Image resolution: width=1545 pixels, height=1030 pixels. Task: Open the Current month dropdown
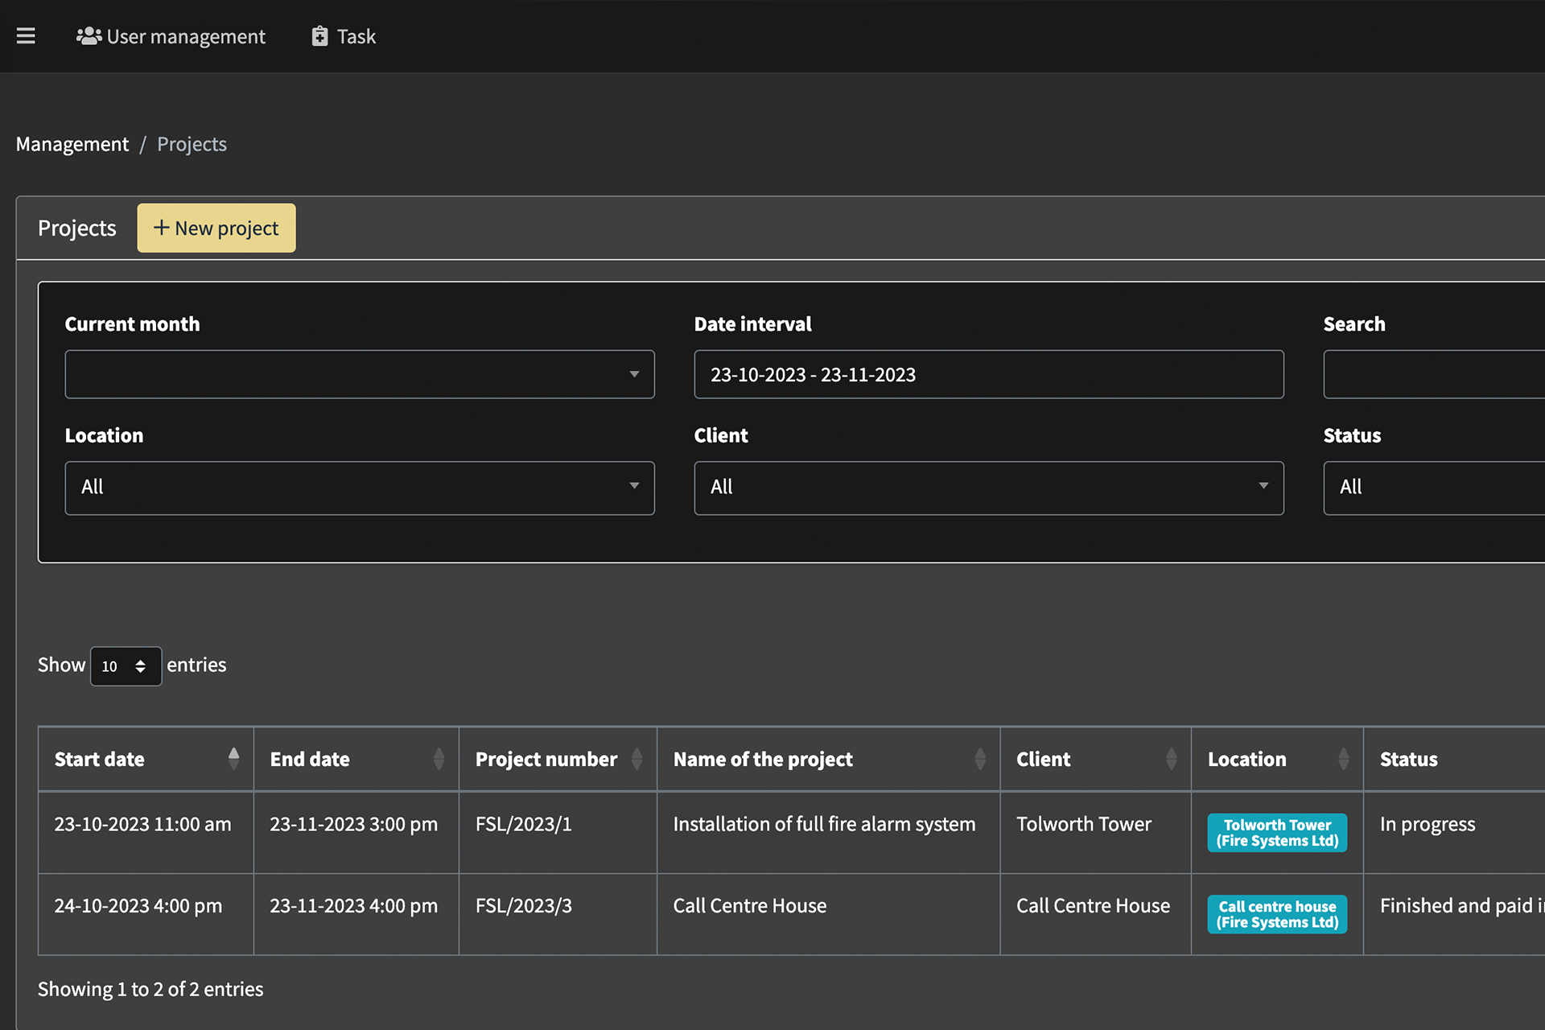coord(360,374)
